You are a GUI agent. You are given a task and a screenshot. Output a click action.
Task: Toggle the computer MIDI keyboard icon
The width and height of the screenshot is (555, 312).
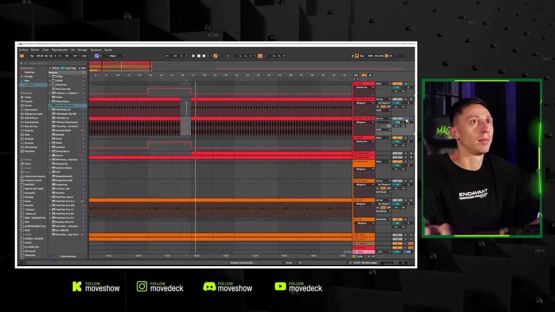coord(357,55)
